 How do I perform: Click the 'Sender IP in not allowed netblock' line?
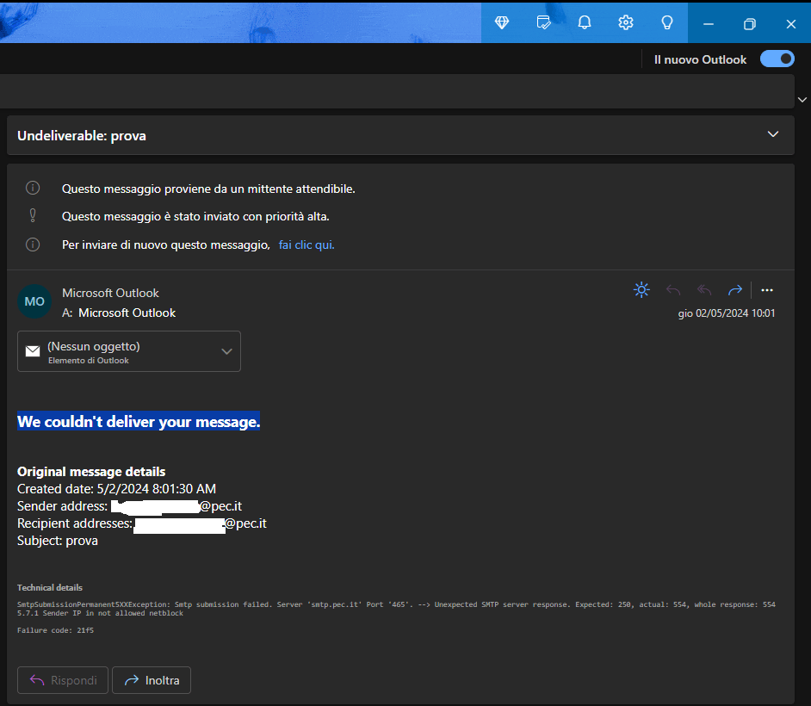pos(101,613)
